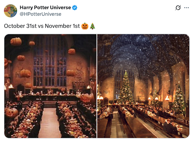Viewport: 193px width, 142px height.
Task: Click the Christmas tree emoji in the tweet
Action: coord(92,26)
